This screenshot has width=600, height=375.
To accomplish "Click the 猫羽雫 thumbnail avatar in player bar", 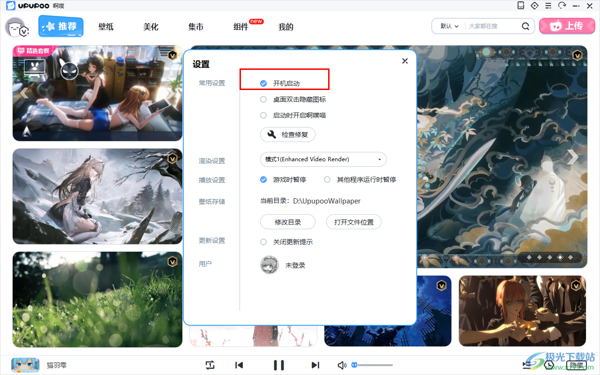I will click(x=25, y=365).
